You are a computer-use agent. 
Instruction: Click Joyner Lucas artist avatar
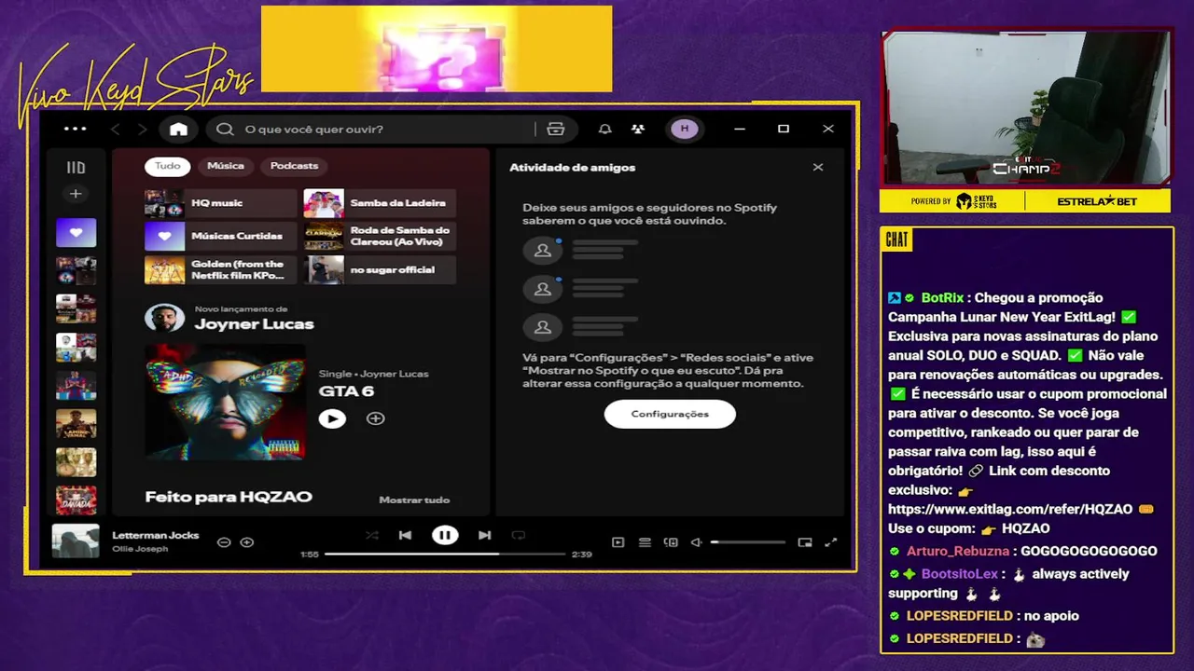[164, 318]
